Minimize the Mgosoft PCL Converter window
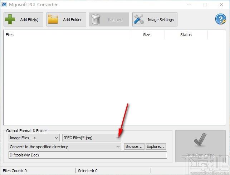Image resolution: width=230 pixels, height=175 pixels. pyautogui.click(x=189, y=5)
